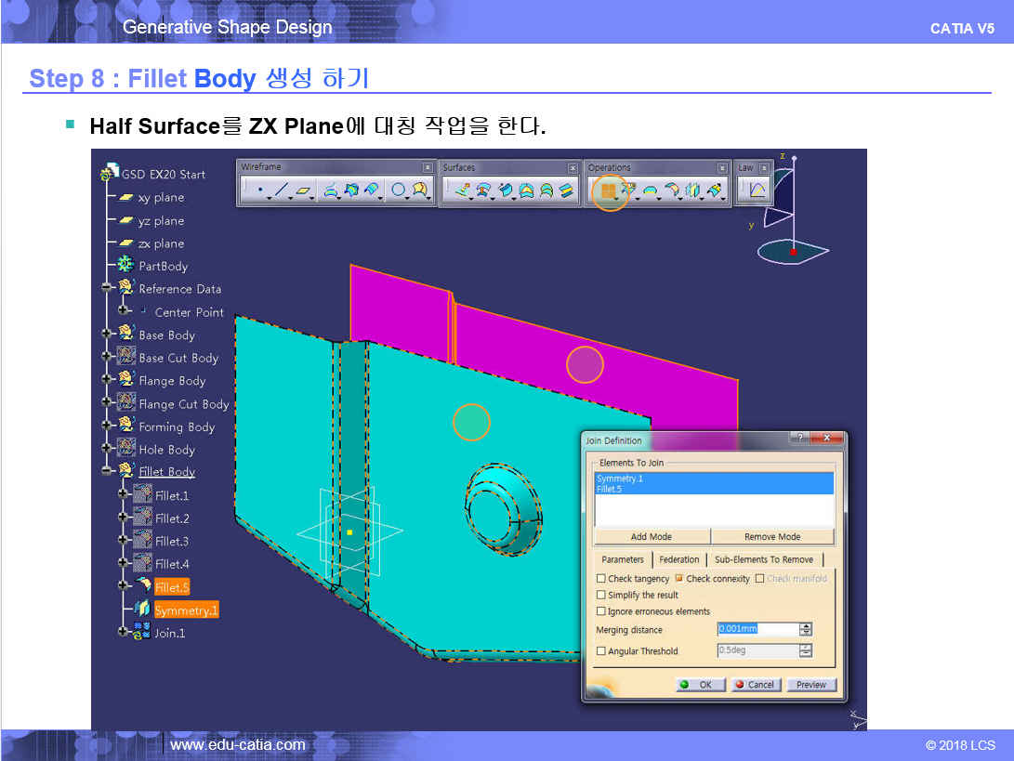Select the Point tool in Wireframe toolbar

260,191
